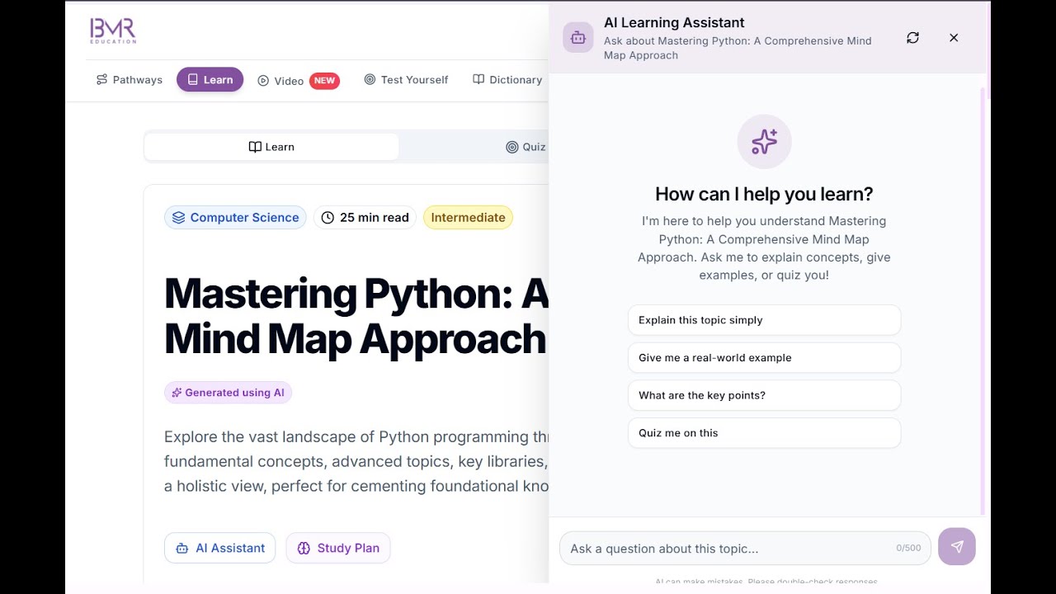
Task: Click the robot icon on AI Assistant button
Action: click(x=181, y=548)
